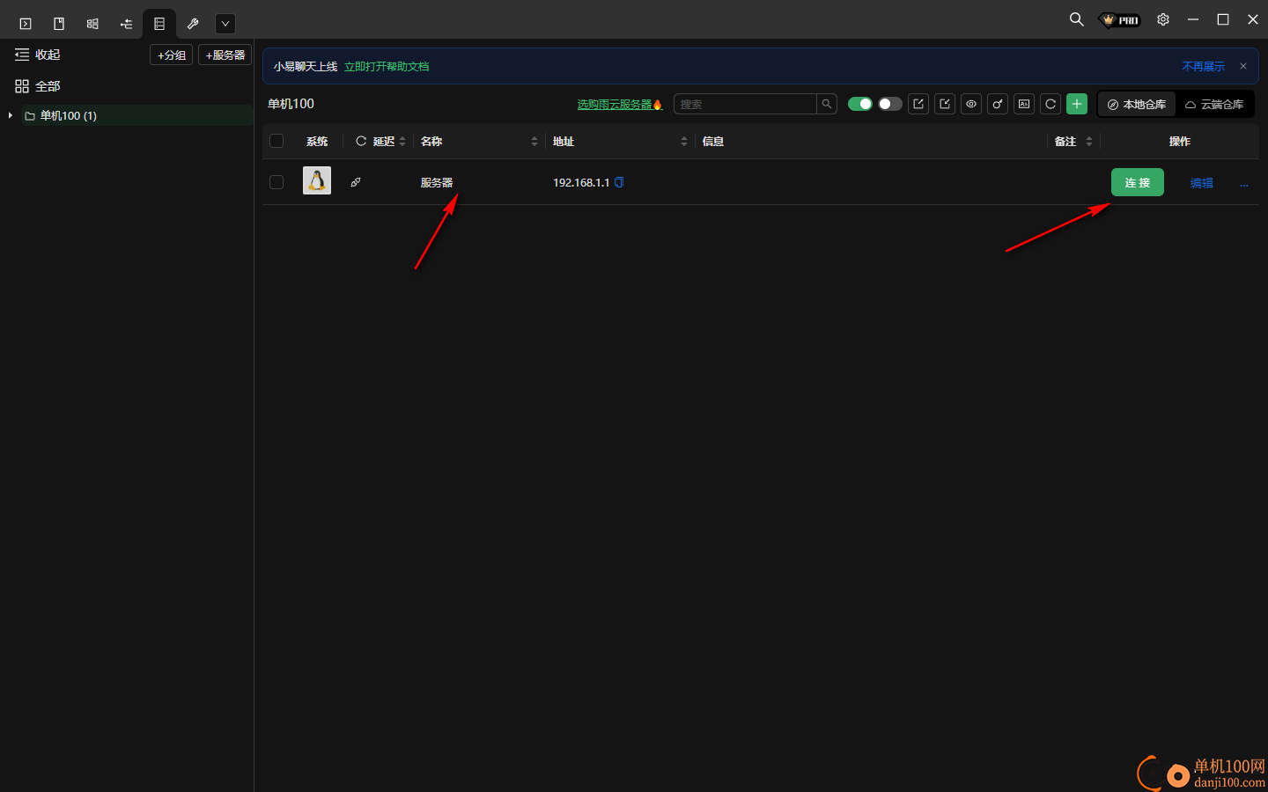This screenshot has height=792, width=1268.
Task: Click 不再展示 to dismiss banner permanently
Action: pyautogui.click(x=1203, y=67)
